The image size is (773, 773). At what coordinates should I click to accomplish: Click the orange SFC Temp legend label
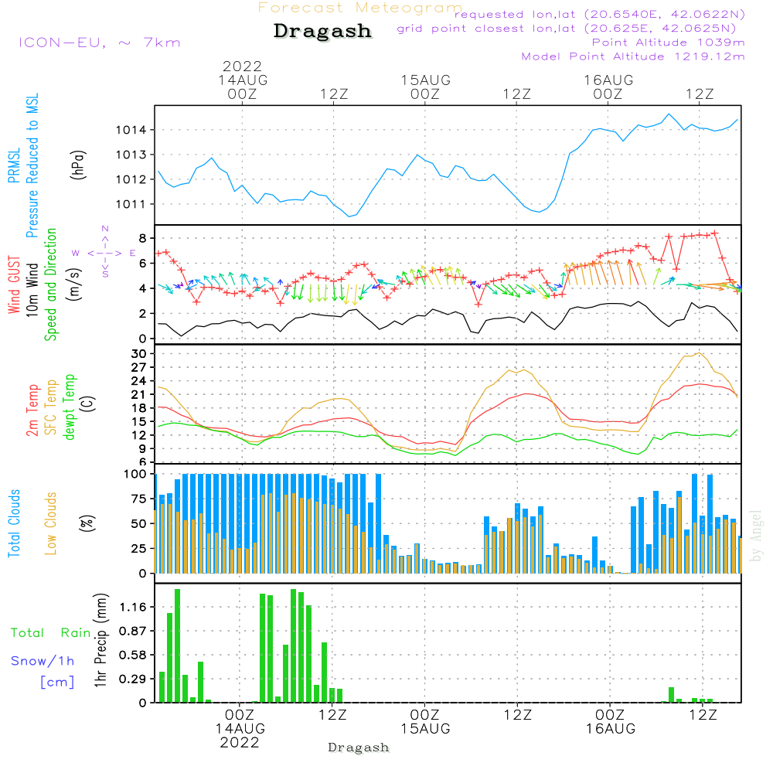coord(51,408)
